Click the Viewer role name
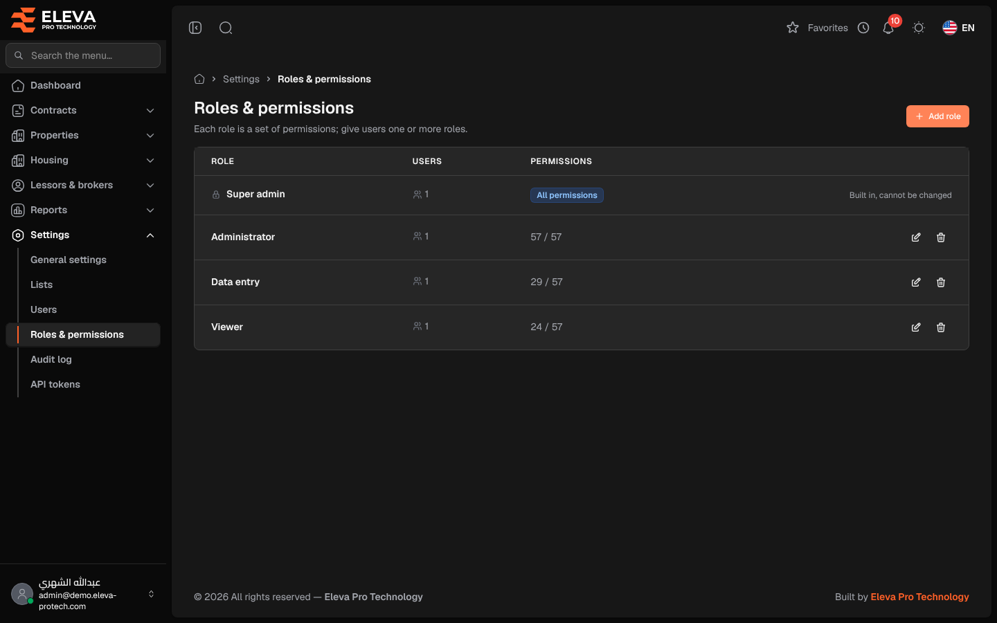 pyautogui.click(x=227, y=327)
